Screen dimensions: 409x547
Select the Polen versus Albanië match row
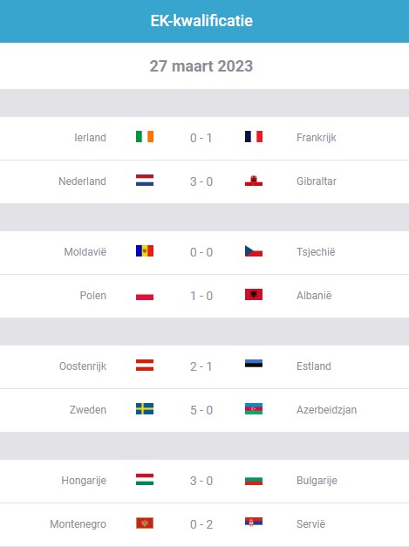click(x=204, y=296)
